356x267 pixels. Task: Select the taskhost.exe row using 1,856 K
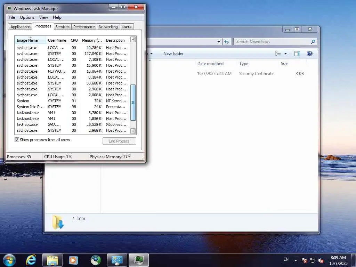pos(72,119)
